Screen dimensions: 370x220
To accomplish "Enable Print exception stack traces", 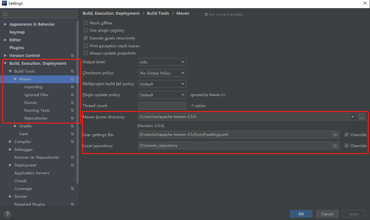I will coord(86,46).
